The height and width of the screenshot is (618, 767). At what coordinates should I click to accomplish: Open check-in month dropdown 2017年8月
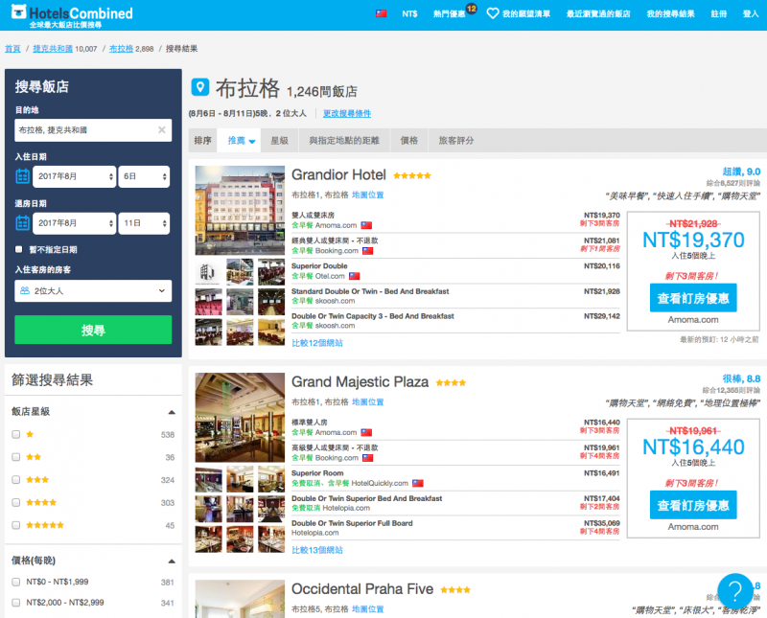point(75,176)
